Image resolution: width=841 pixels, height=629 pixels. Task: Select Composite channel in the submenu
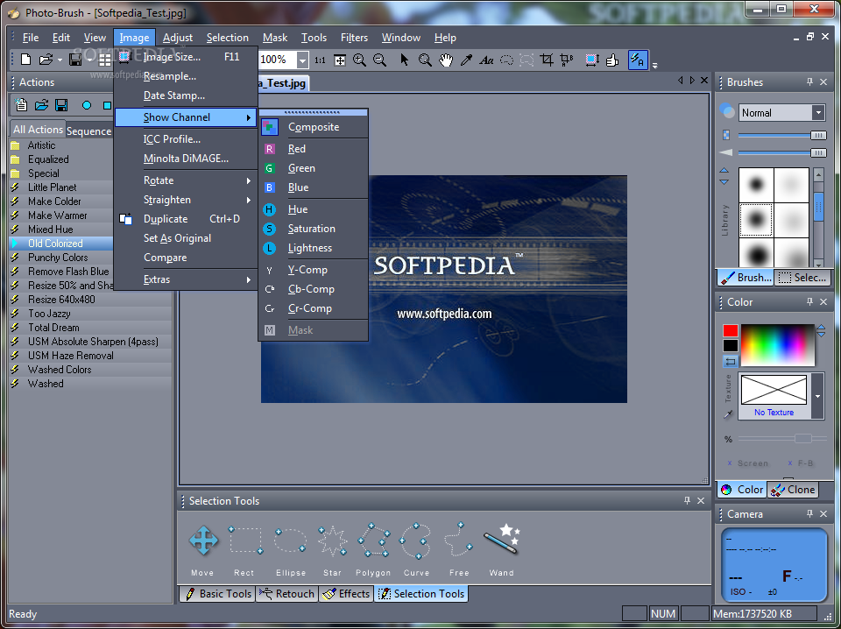click(314, 127)
